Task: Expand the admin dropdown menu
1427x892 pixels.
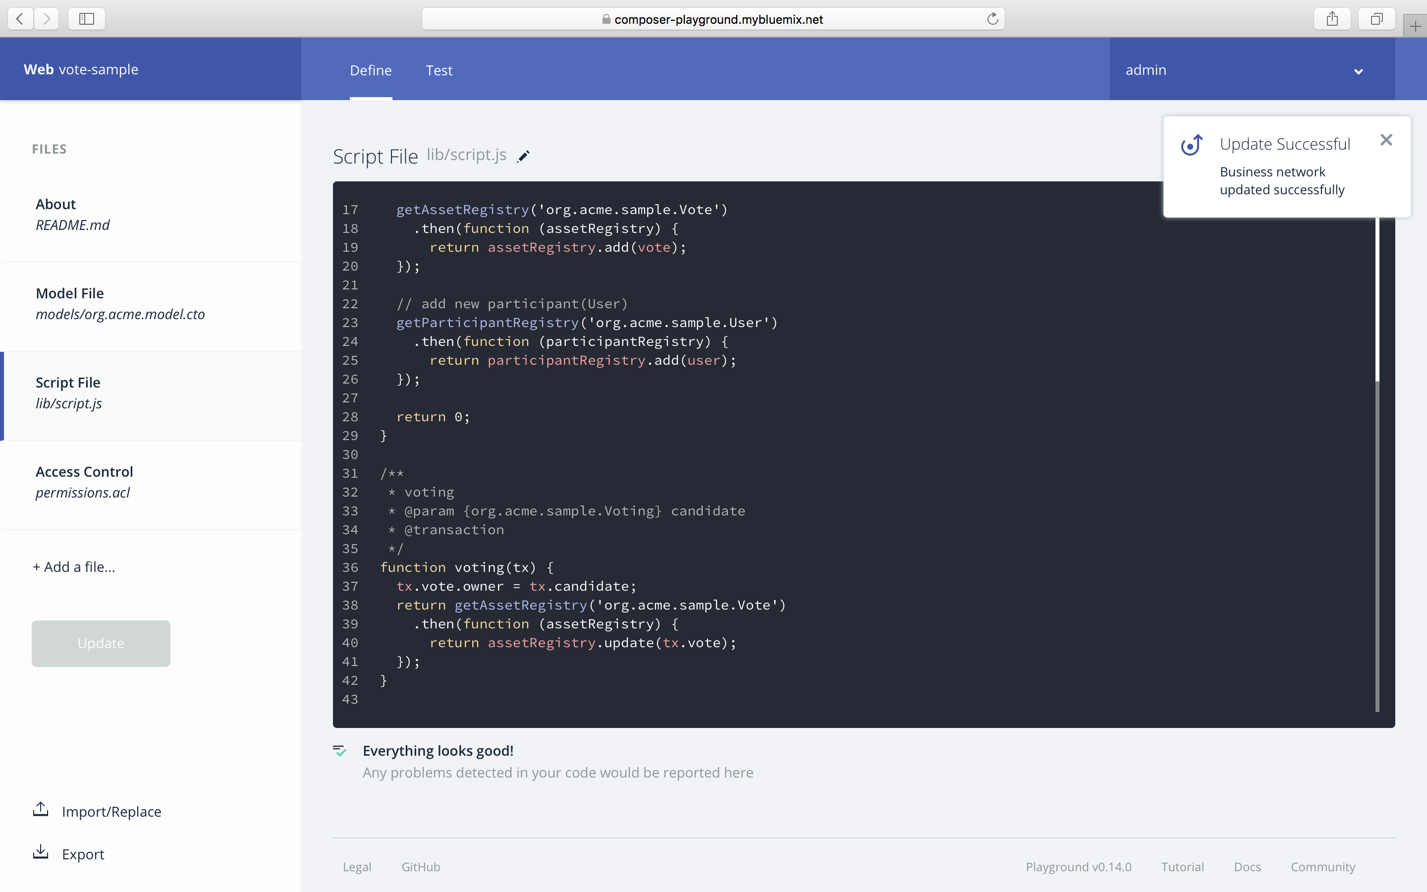Action: click(1359, 70)
